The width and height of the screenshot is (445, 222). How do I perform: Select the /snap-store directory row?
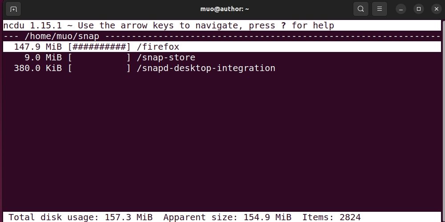point(166,57)
